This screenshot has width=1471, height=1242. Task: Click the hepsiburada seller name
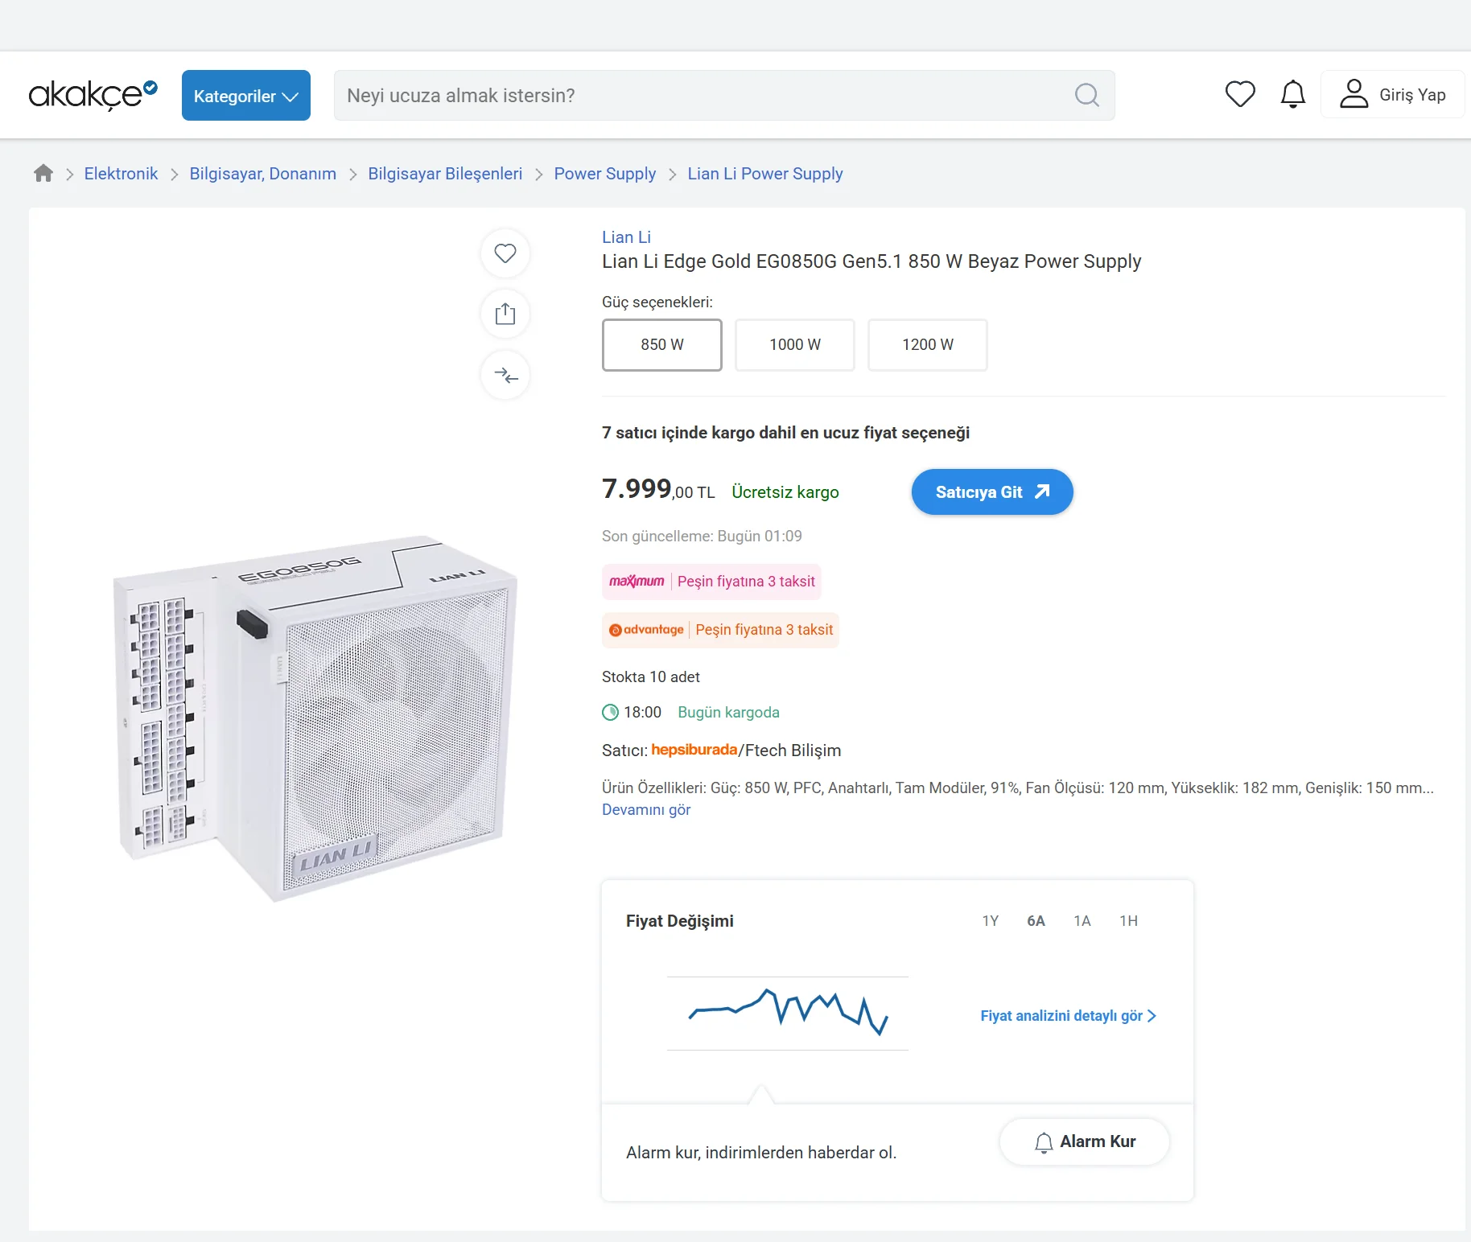pyautogui.click(x=694, y=750)
